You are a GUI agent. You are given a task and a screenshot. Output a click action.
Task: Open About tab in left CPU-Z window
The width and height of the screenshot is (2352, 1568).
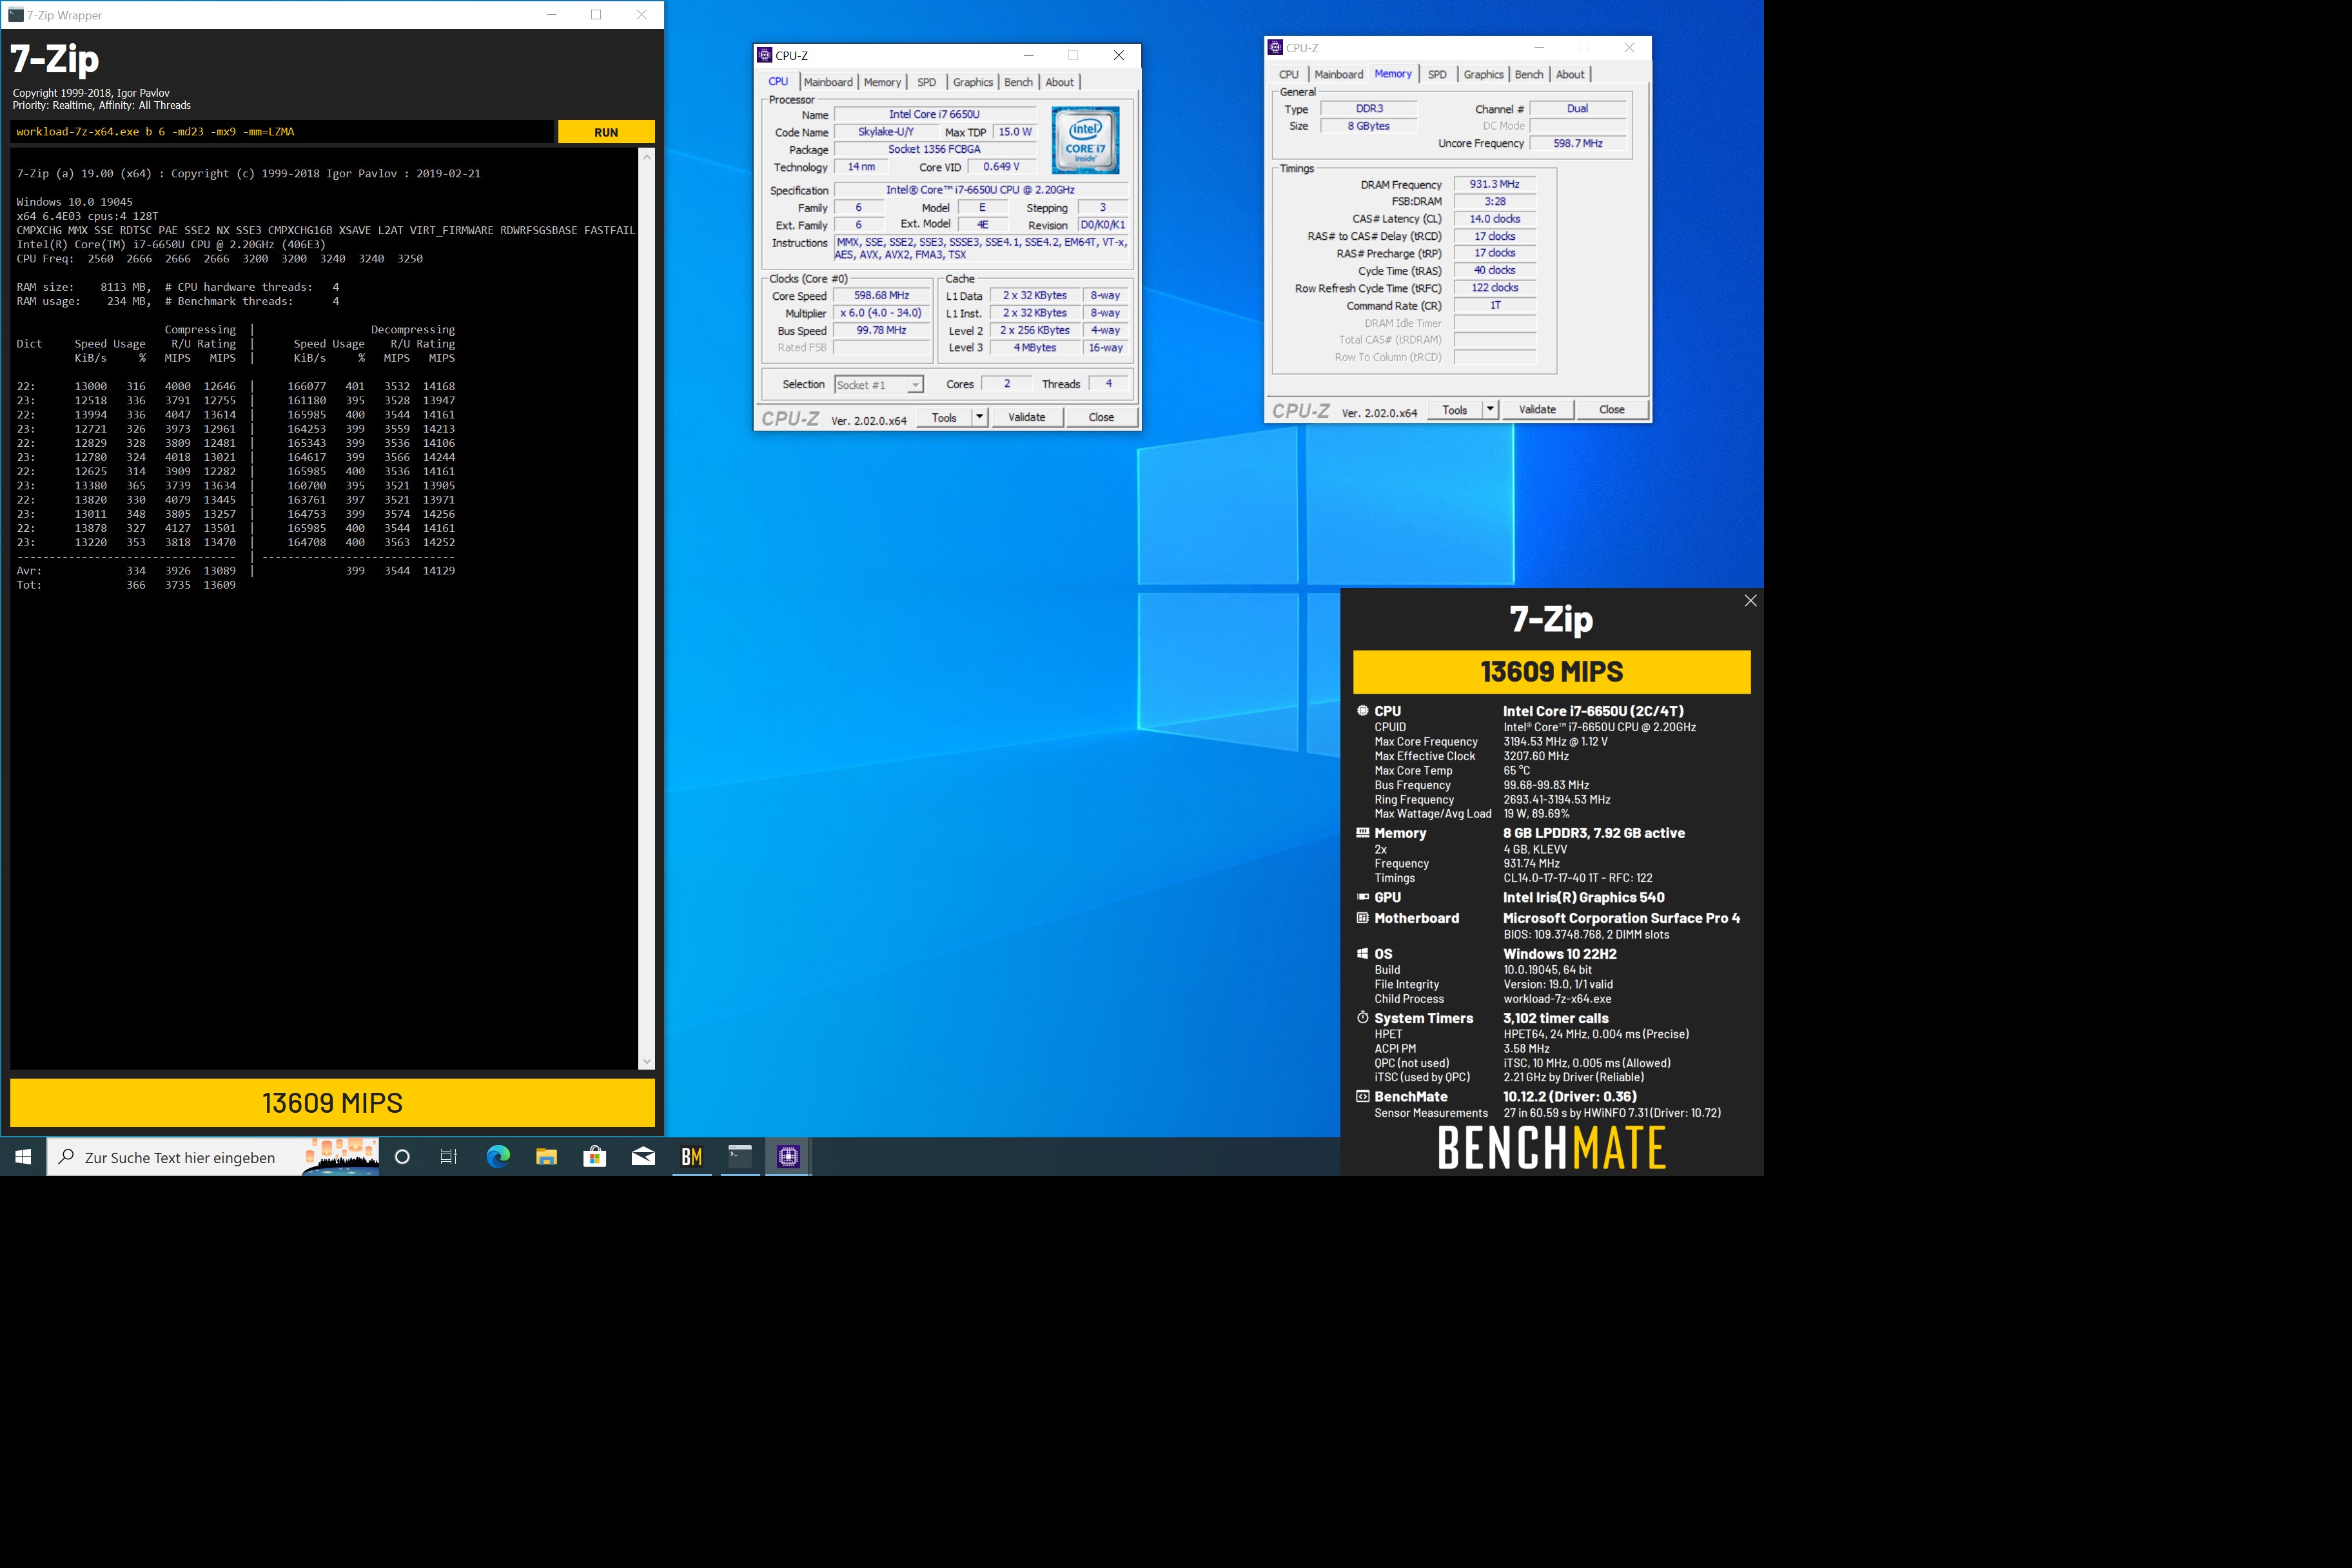(x=1059, y=82)
